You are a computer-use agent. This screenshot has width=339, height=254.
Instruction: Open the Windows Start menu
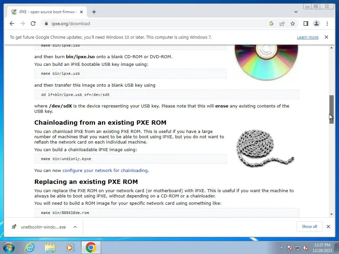9,247
